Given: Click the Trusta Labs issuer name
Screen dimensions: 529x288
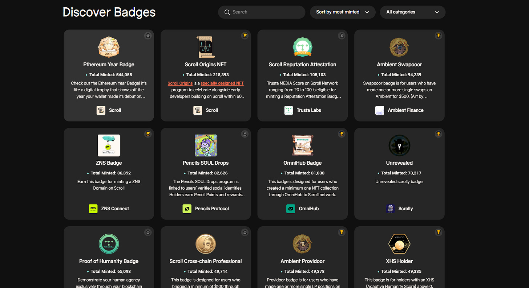Looking at the screenshot, I should (x=309, y=110).
